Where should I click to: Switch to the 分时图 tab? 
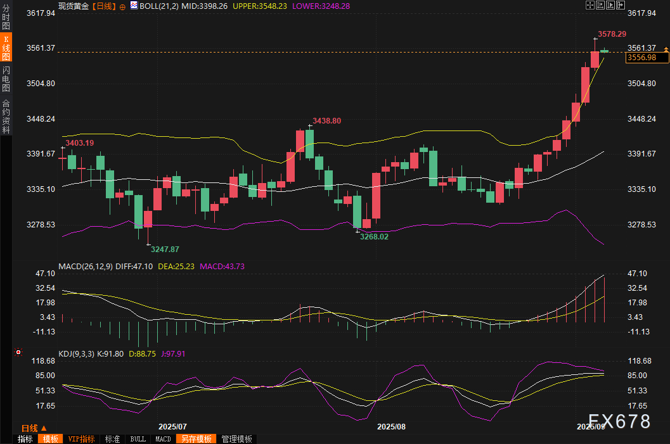pyautogui.click(x=6, y=20)
